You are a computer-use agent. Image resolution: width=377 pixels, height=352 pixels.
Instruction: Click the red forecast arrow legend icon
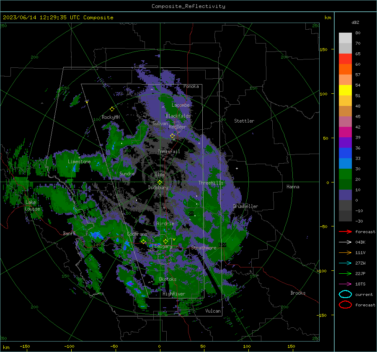345,231
